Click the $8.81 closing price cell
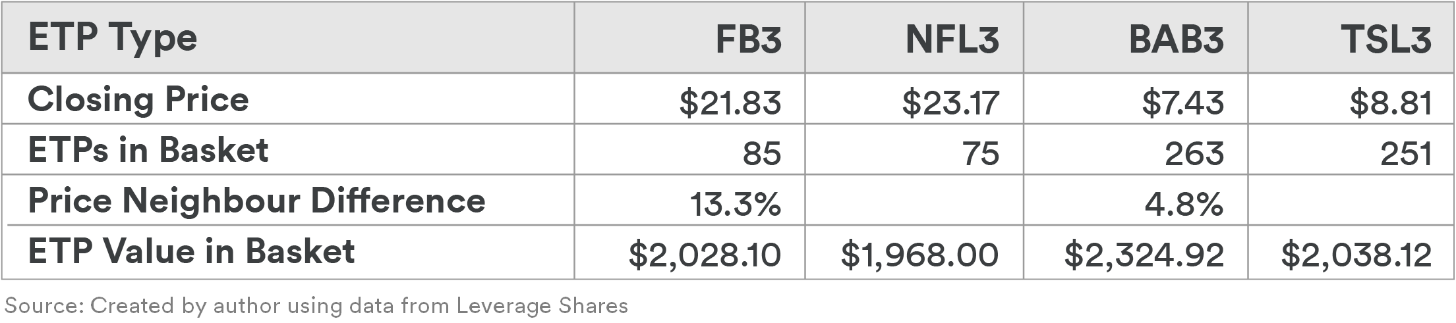 pos(1351,99)
